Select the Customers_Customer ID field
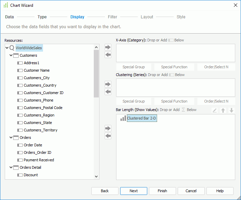 pyautogui.click(x=44, y=93)
